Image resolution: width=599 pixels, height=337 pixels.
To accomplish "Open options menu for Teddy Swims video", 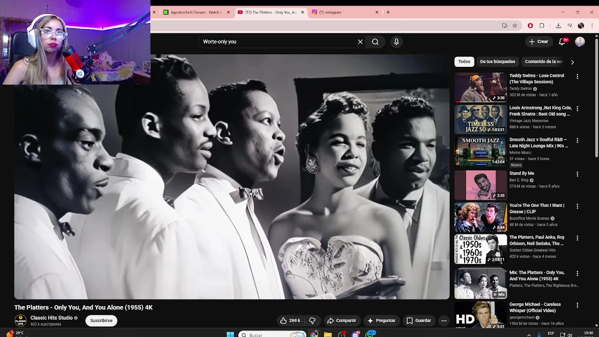I will point(577,76).
